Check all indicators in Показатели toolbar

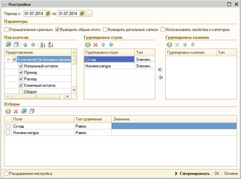(8, 45)
